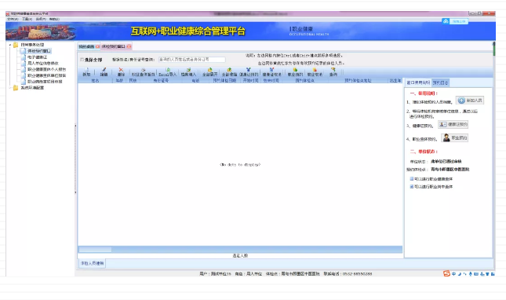This screenshot has width=506, height=300.
Task: Click the name or ID number search field
Action: [x=191, y=60]
